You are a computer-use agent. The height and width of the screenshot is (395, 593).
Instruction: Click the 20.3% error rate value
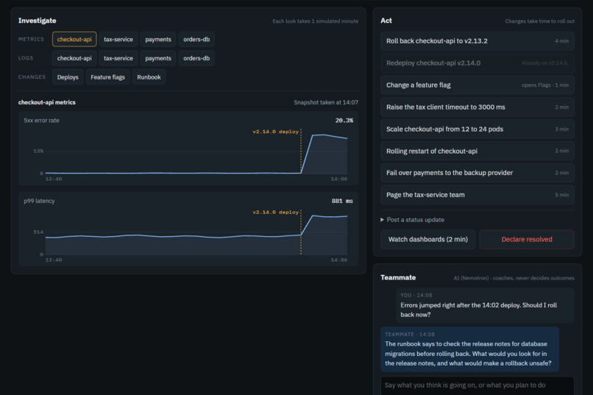click(344, 120)
